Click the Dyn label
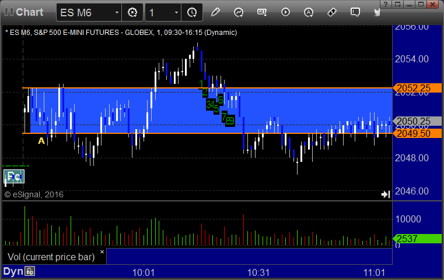This screenshot has width=444, height=280. point(13,271)
